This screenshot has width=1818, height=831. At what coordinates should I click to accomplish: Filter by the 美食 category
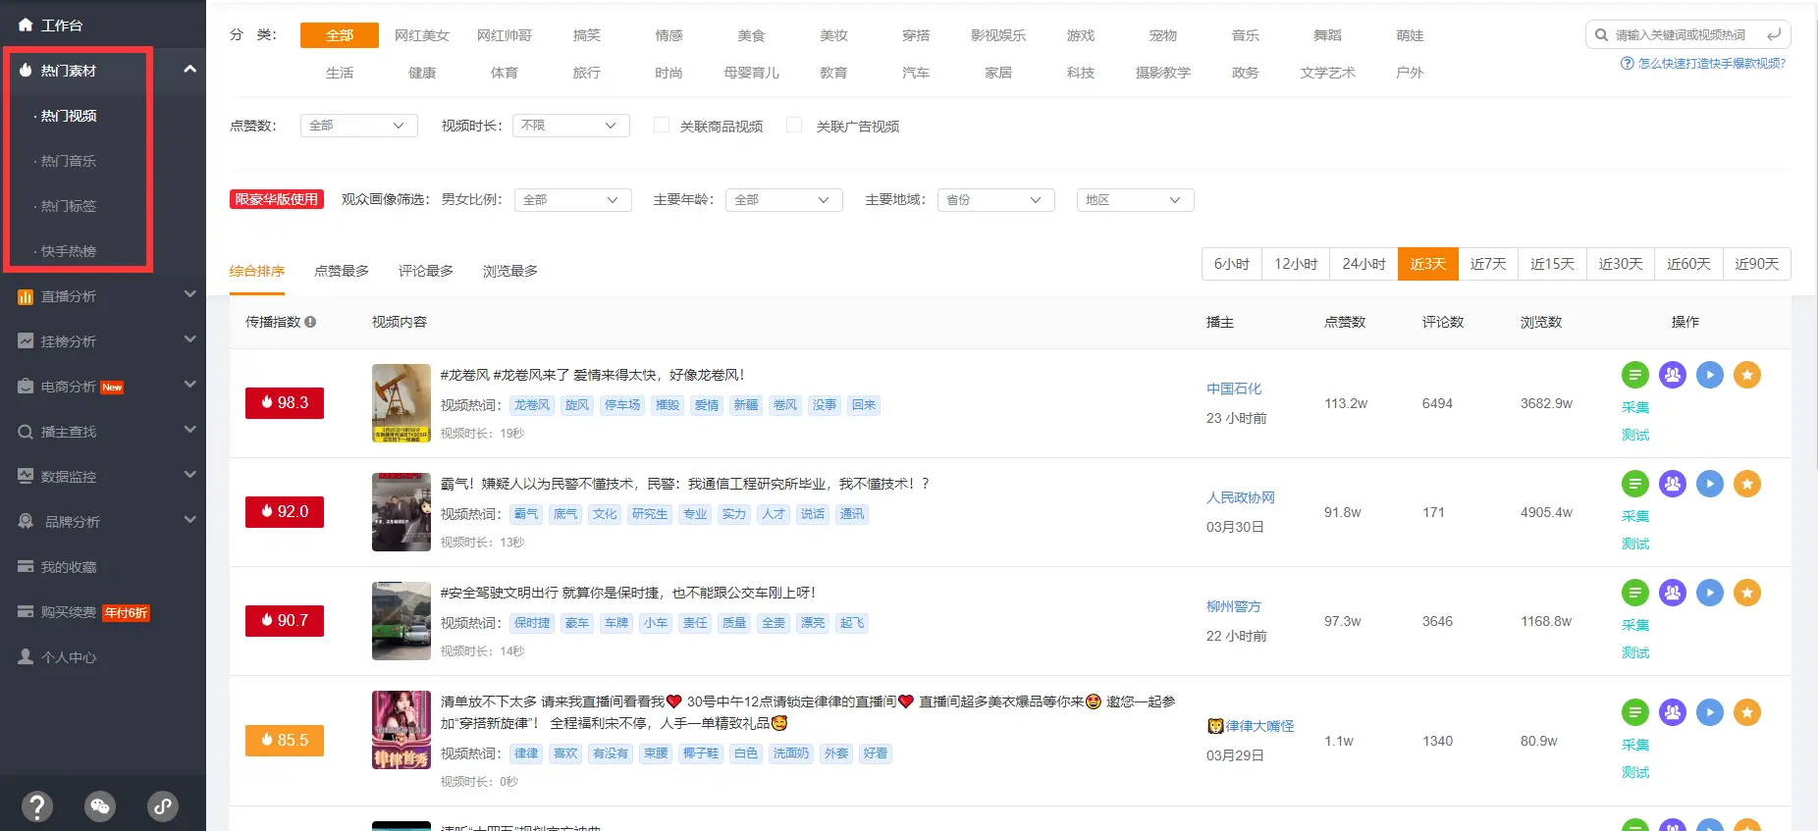(x=752, y=35)
